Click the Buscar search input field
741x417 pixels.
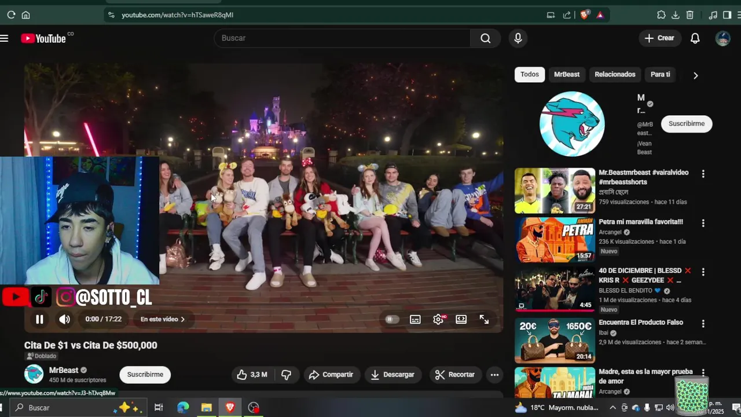342,38
